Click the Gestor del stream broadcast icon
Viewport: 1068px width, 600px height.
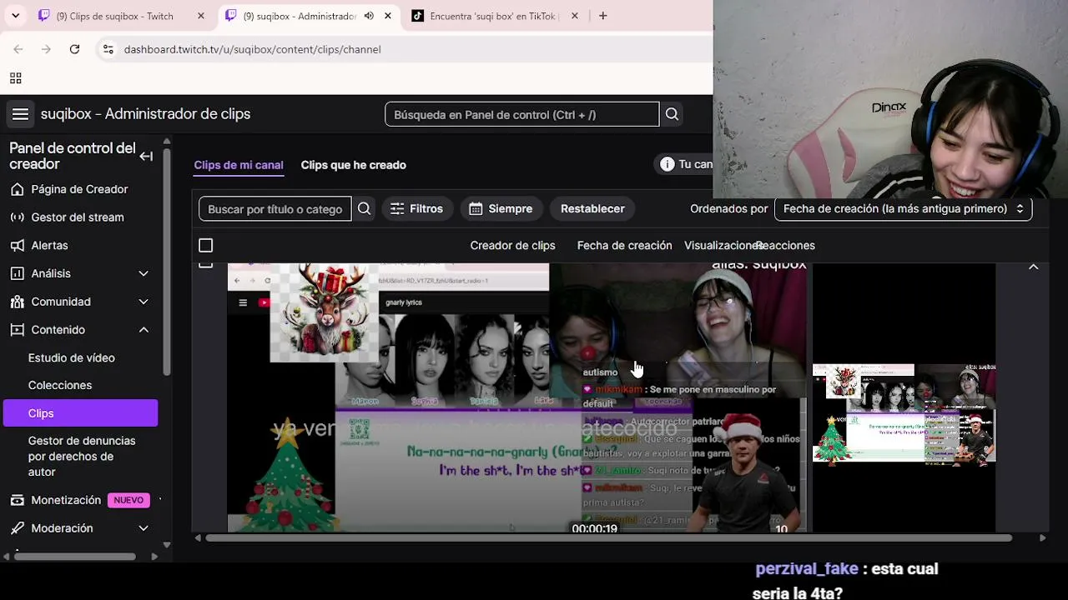[x=17, y=217]
